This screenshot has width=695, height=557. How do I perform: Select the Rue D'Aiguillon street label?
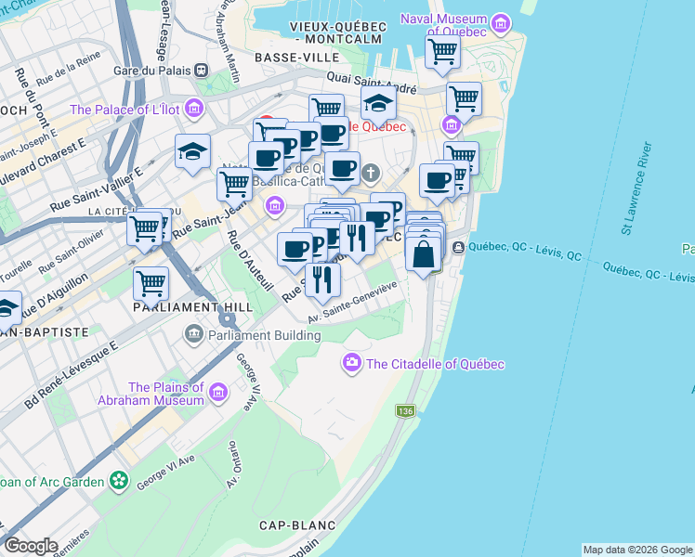click(54, 296)
